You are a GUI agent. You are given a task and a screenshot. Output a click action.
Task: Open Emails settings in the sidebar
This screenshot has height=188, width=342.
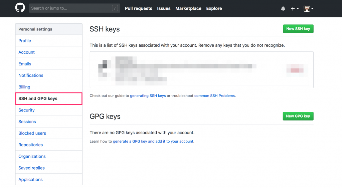[x=49, y=64]
